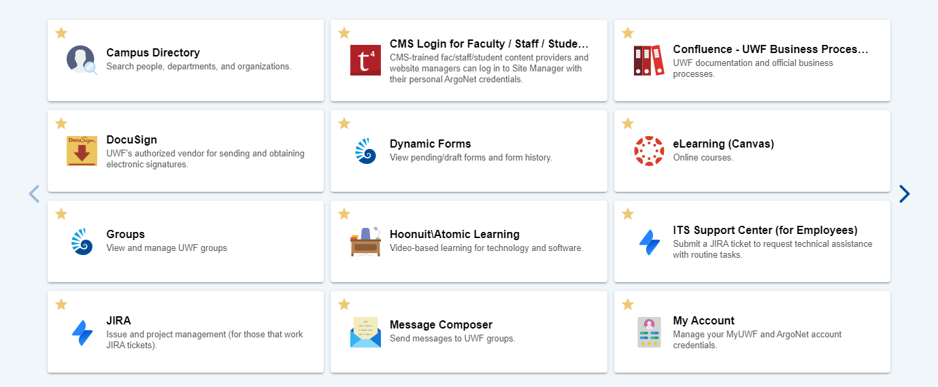Open the Message Composer envelope icon
938x387 pixels.
(x=365, y=332)
